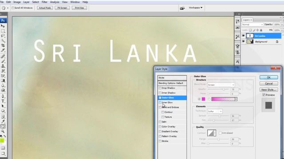Open the Layer menu
This screenshot has height=159, width=284.
(x=27, y=2)
